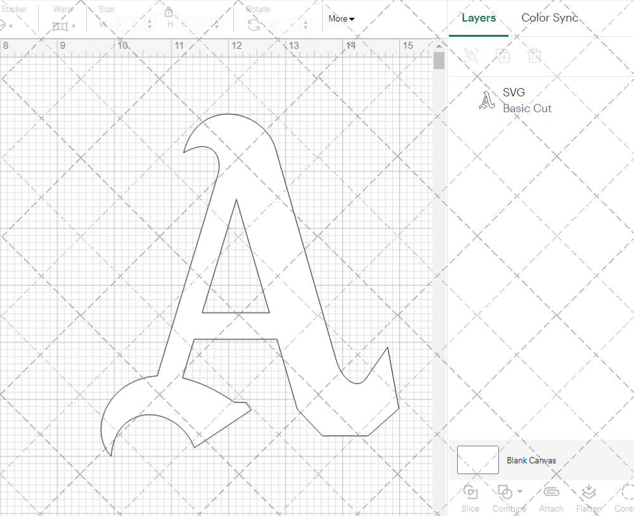Click the canvas vertical scrollbar up arrow
The image size is (634, 516).
click(x=439, y=46)
